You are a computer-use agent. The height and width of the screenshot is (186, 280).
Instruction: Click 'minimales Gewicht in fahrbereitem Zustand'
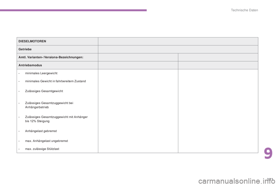(55, 81)
